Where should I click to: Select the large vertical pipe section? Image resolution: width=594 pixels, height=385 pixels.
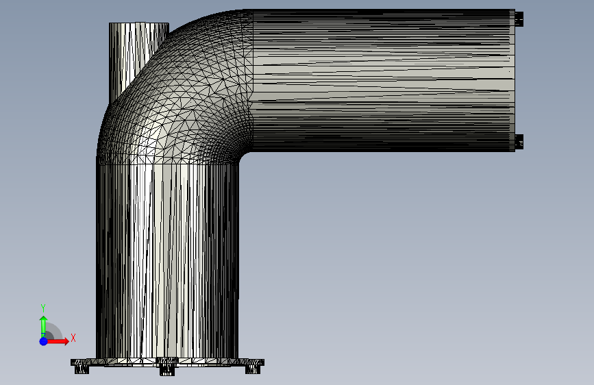pos(167,262)
